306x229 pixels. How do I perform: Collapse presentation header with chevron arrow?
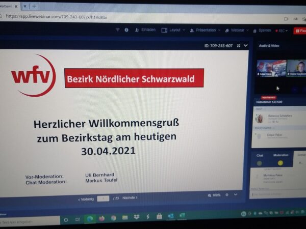246,46
